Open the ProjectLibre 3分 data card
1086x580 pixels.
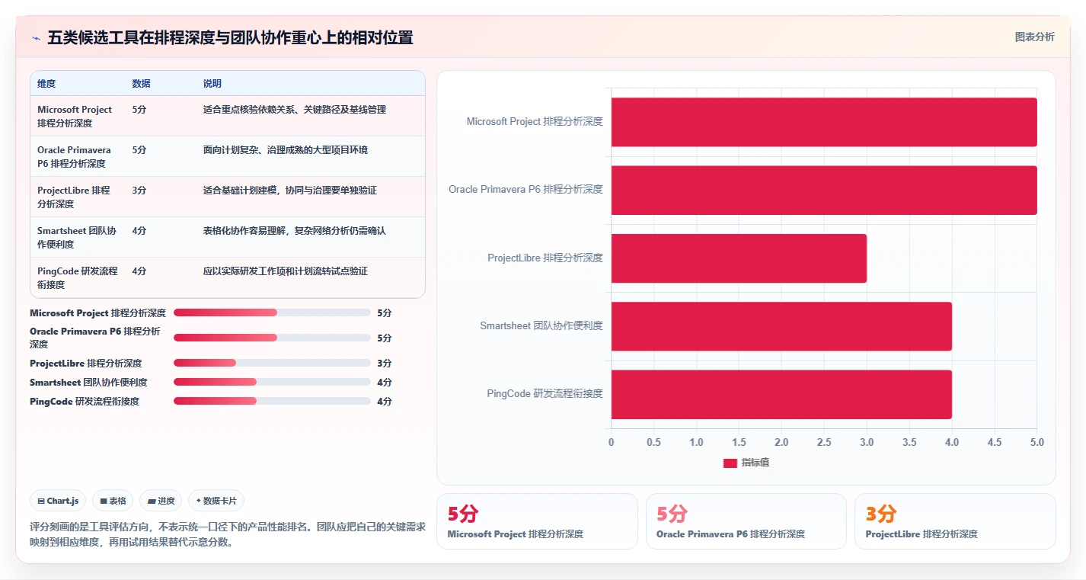point(955,521)
